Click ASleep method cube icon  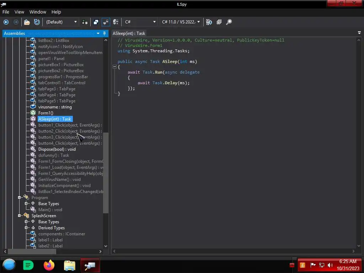pos(33,119)
